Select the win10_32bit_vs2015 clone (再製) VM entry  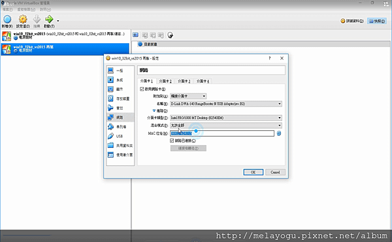[x=65, y=49]
